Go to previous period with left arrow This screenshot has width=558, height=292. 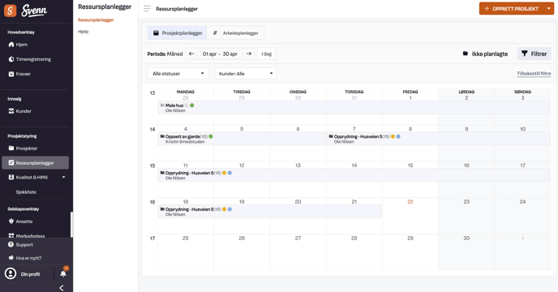191,54
